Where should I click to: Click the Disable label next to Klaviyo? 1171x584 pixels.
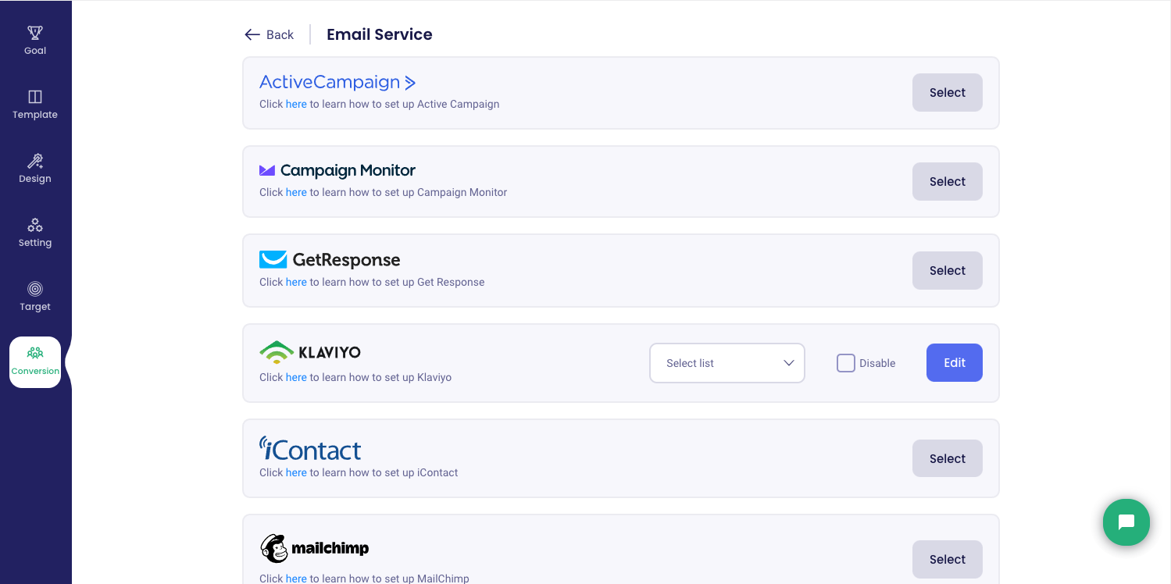tap(877, 363)
